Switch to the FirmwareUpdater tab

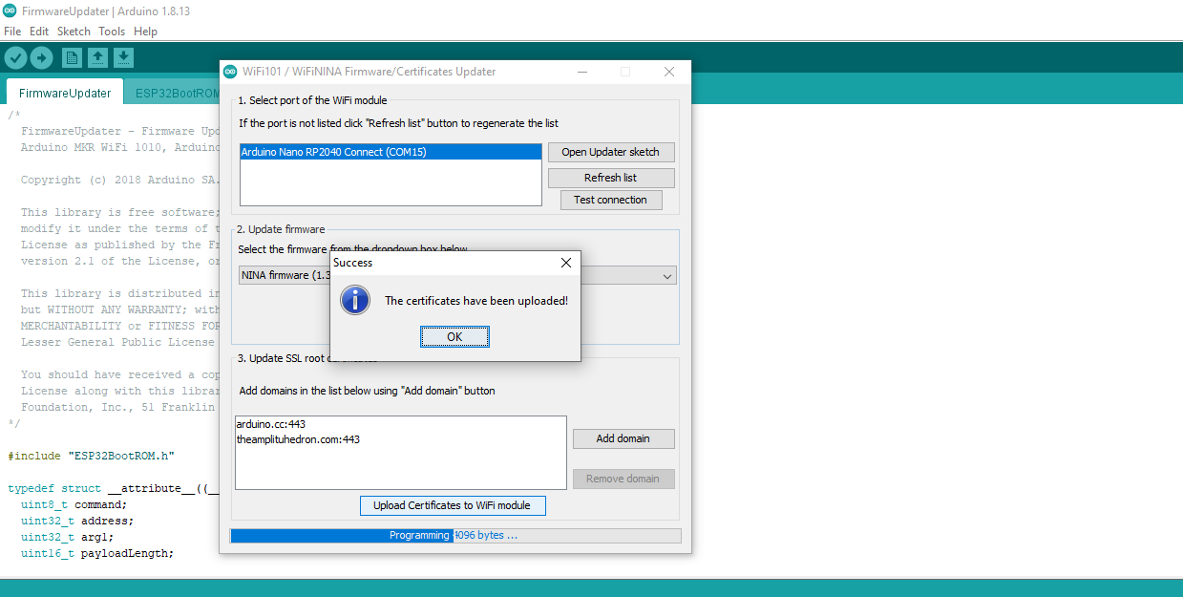[65, 93]
